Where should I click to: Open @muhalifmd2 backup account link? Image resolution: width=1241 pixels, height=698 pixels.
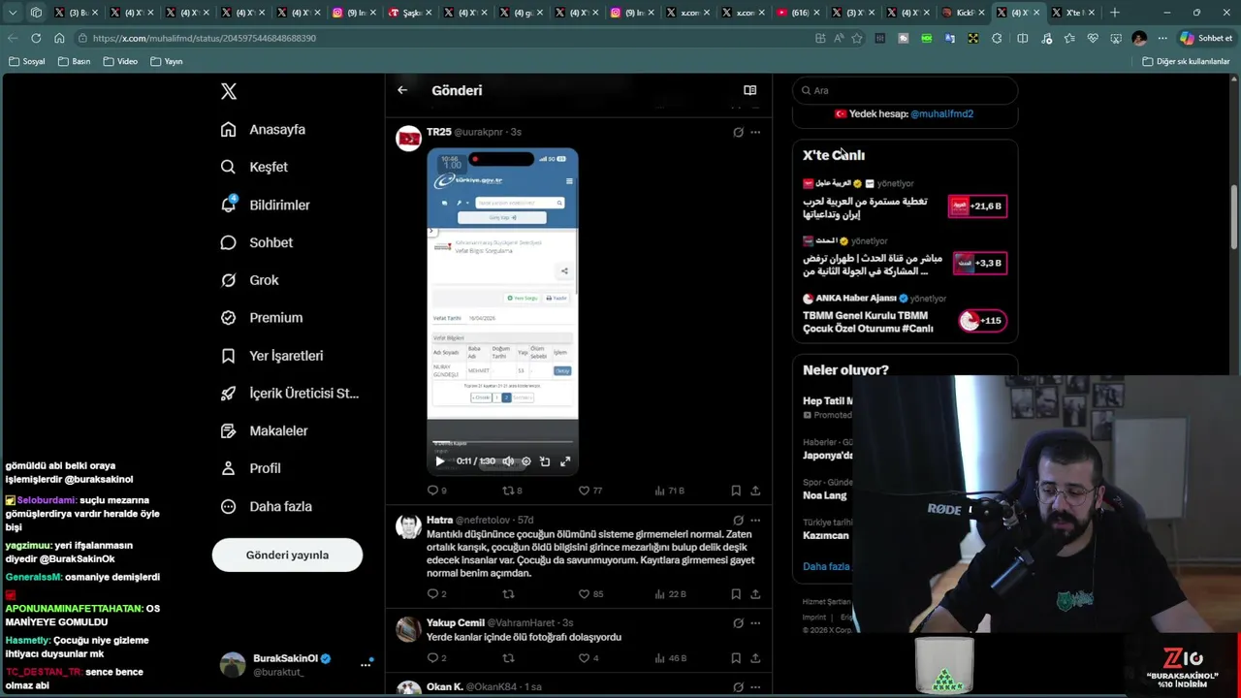click(x=941, y=113)
